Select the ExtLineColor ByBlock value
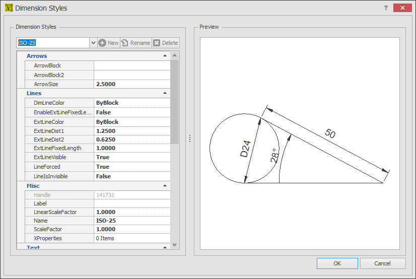The height and width of the screenshot is (279, 416). click(x=132, y=122)
